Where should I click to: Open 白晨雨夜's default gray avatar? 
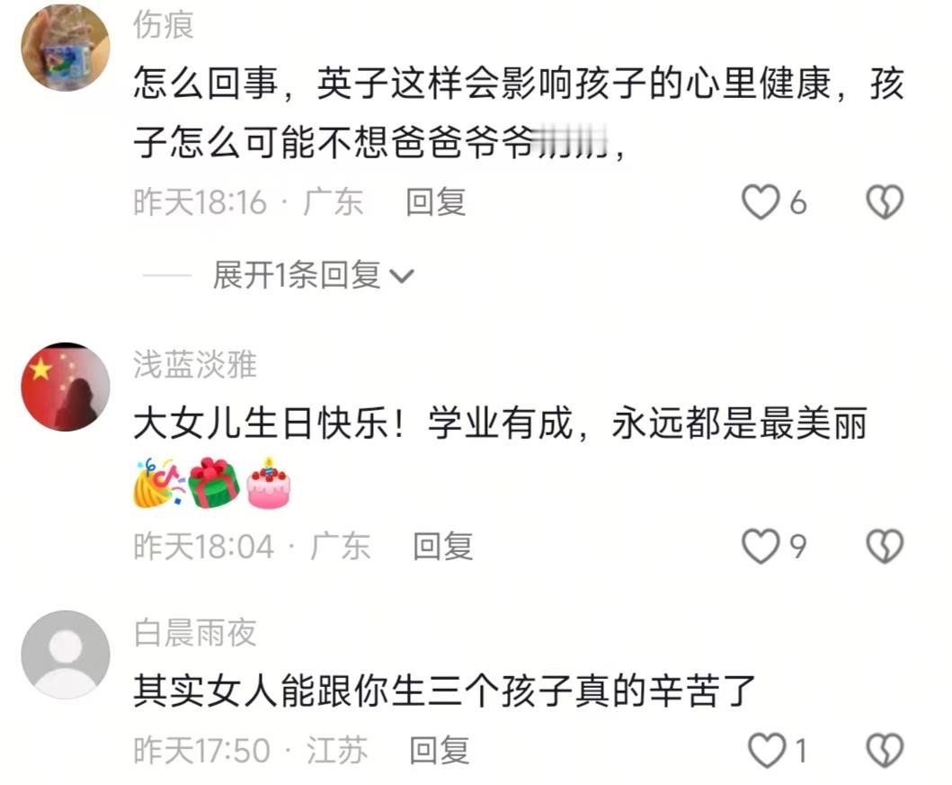[x=66, y=656]
